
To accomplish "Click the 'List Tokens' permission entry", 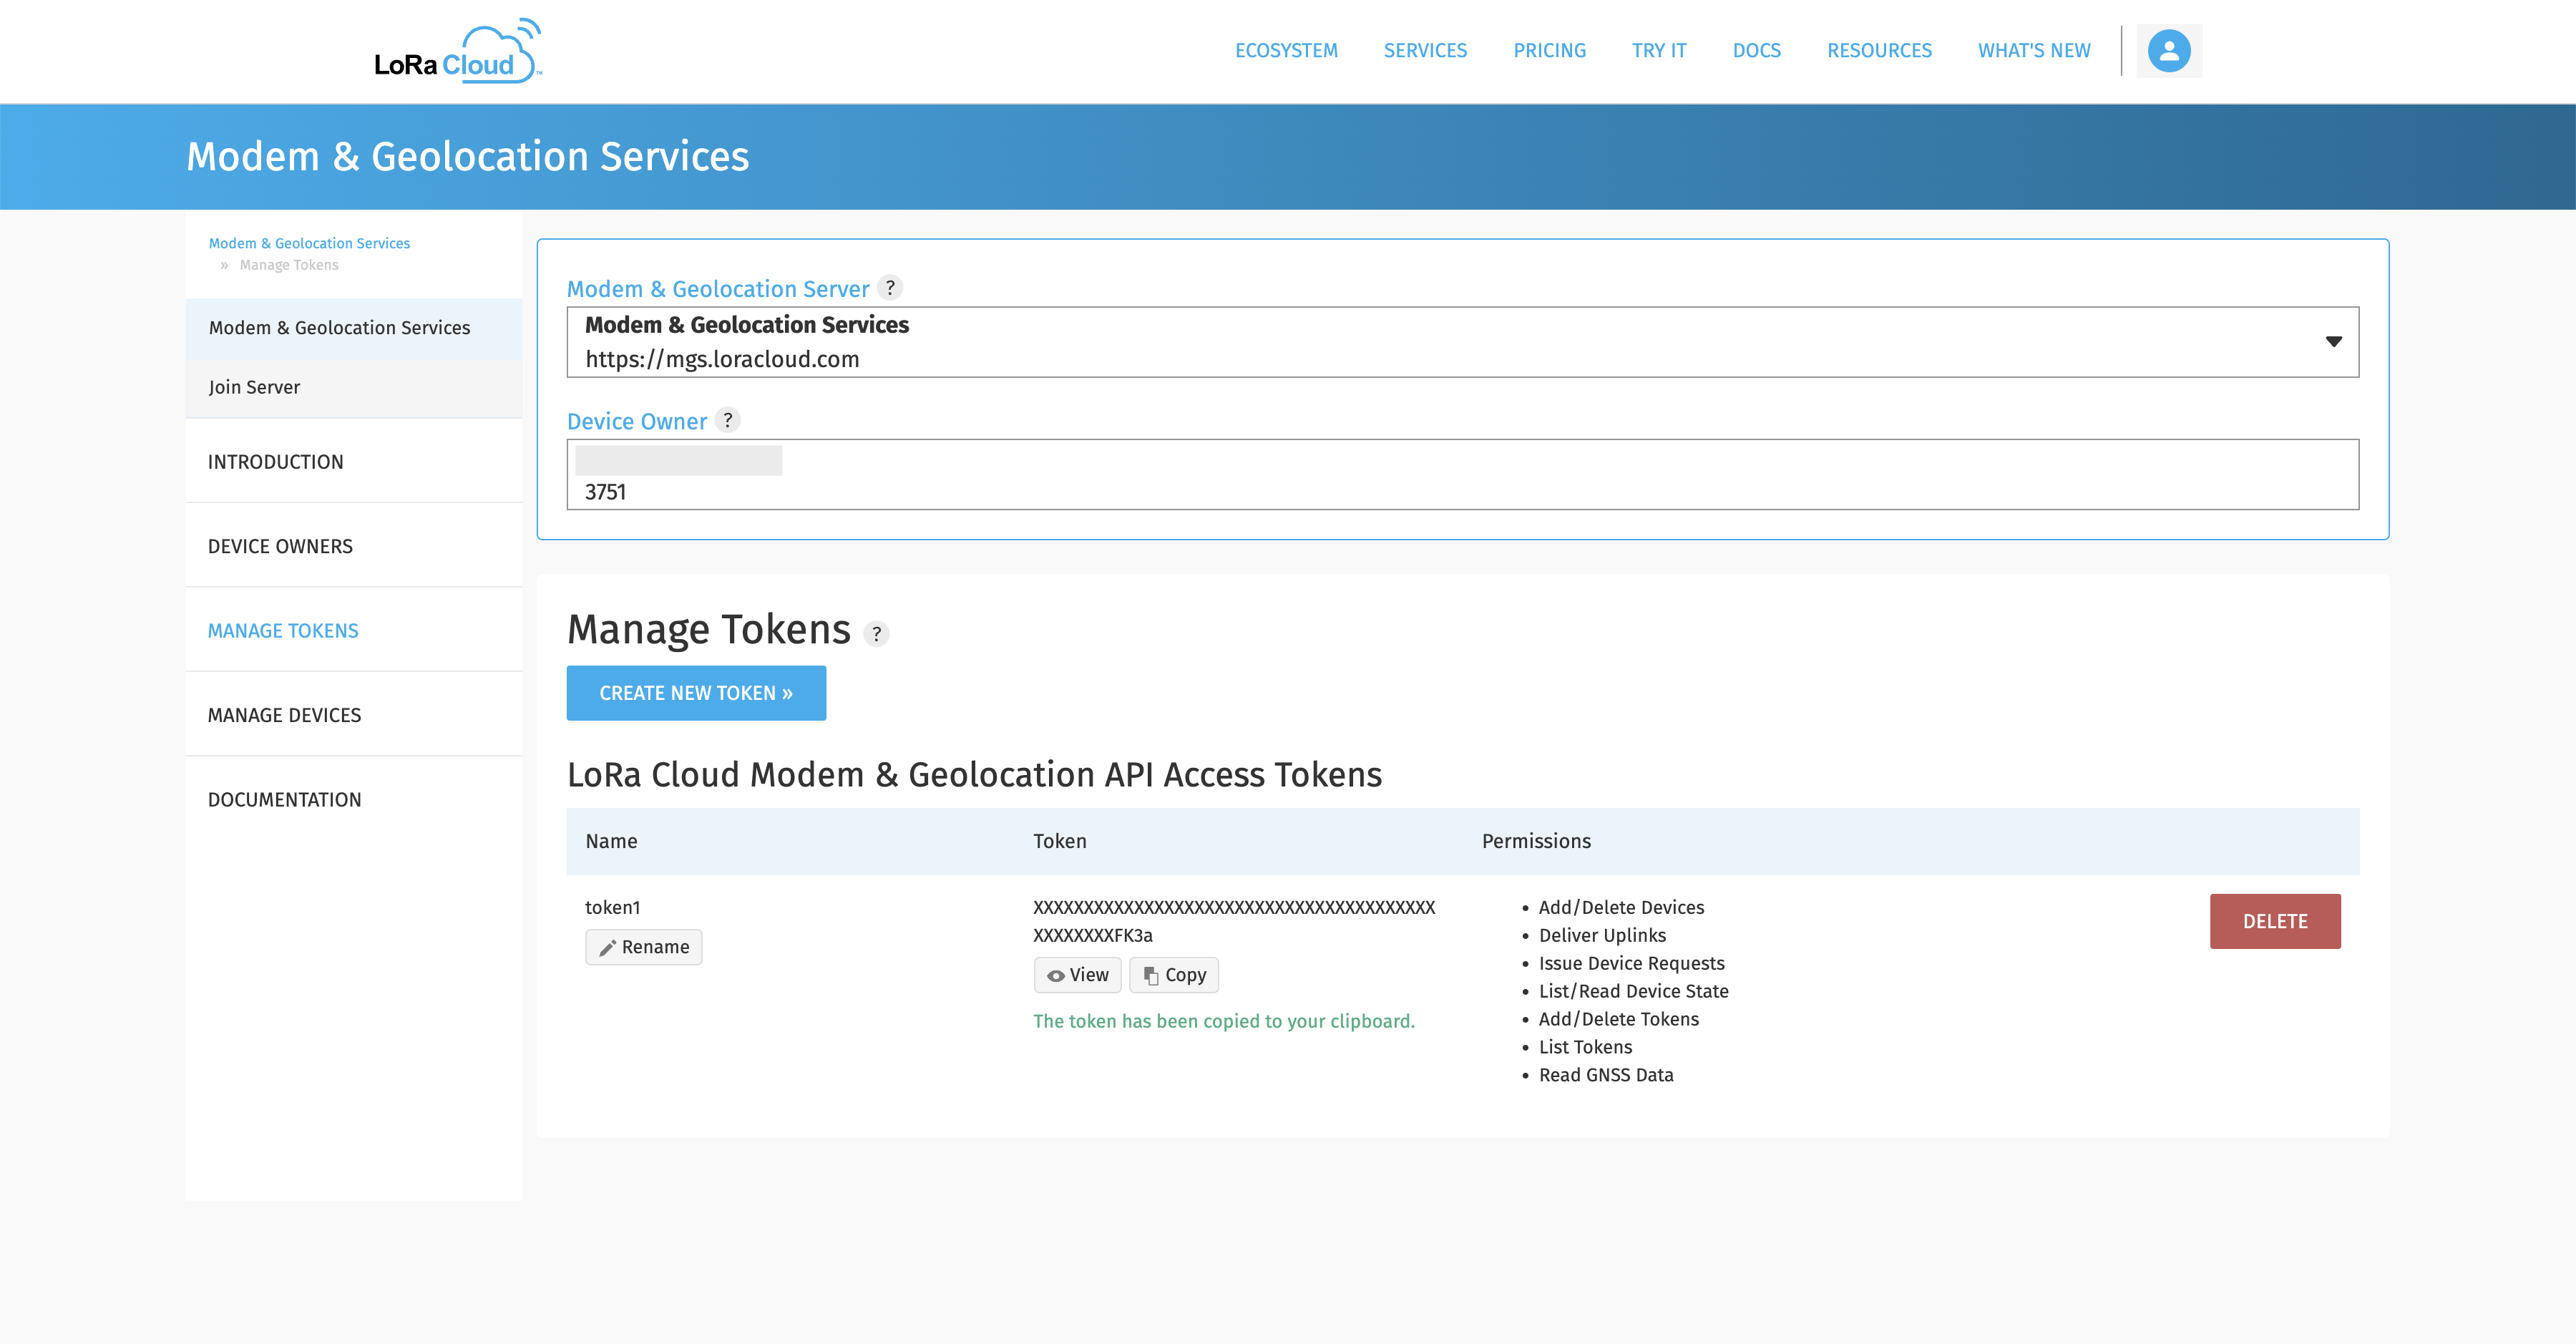I will [x=1585, y=1048].
